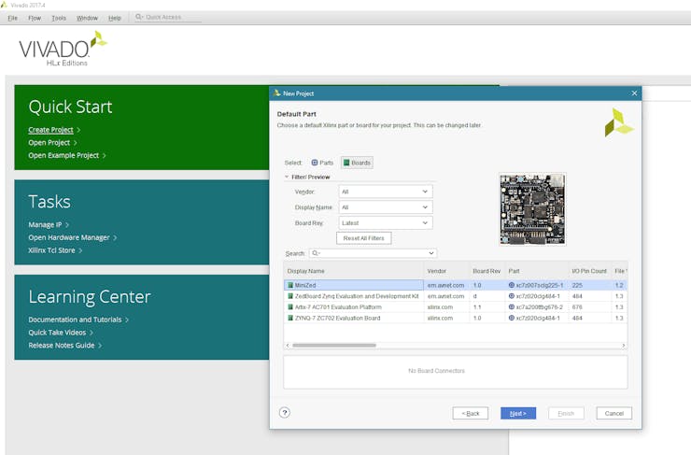The height and width of the screenshot is (455, 691).
Task: Select the MiniZed board row text
Action: point(305,285)
